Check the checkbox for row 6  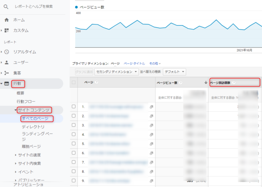(74, 153)
